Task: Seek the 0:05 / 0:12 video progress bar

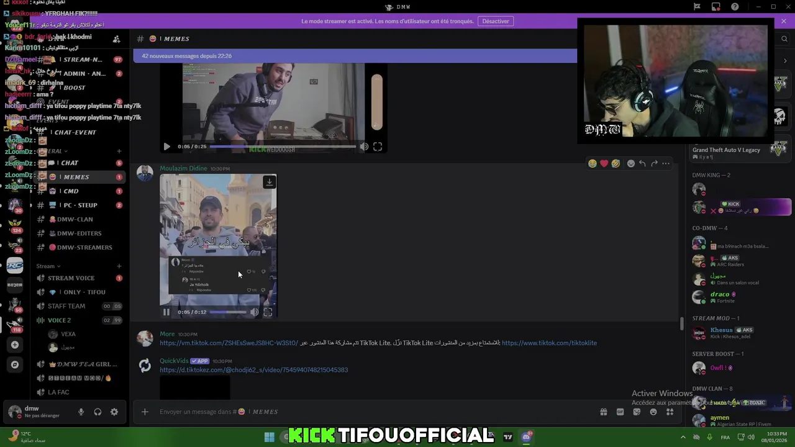Action: (x=228, y=312)
